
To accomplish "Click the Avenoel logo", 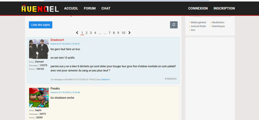I will [x=40, y=8].
